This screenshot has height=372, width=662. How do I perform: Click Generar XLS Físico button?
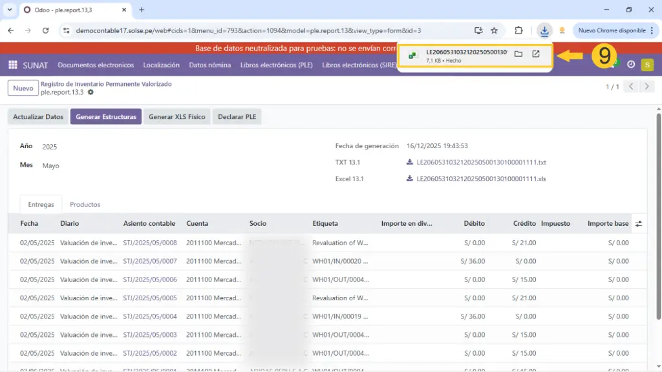tap(176, 117)
